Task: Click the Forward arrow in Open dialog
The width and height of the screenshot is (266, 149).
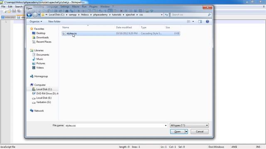Action: [x=35, y=15]
